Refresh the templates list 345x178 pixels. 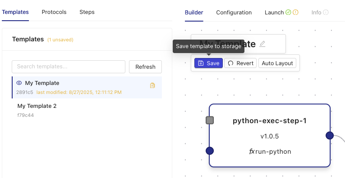(145, 67)
